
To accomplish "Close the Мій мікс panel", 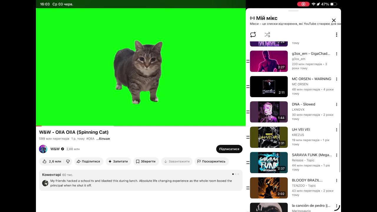I will pos(334,20).
